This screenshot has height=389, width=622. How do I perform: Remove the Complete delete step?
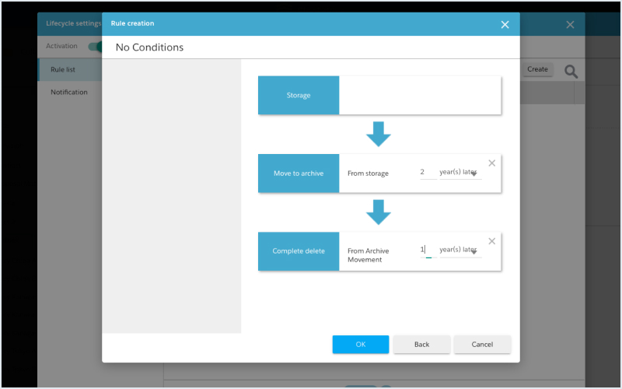click(491, 241)
